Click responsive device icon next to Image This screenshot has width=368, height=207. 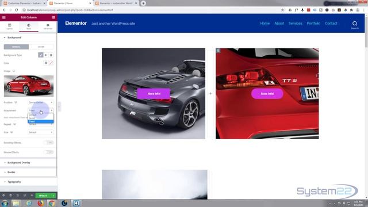14,71
